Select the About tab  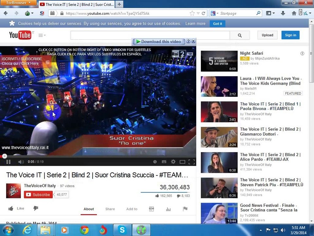[89, 209]
